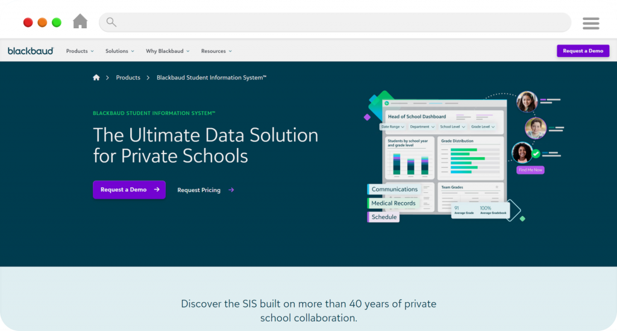This screenshot has height=331, width=617.
Task: Click the hero Request a Demo button
Action: (129, 190)
